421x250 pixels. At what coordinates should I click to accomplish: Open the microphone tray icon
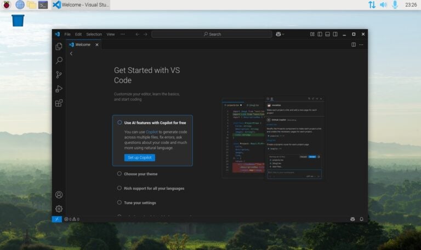(395, 4)
